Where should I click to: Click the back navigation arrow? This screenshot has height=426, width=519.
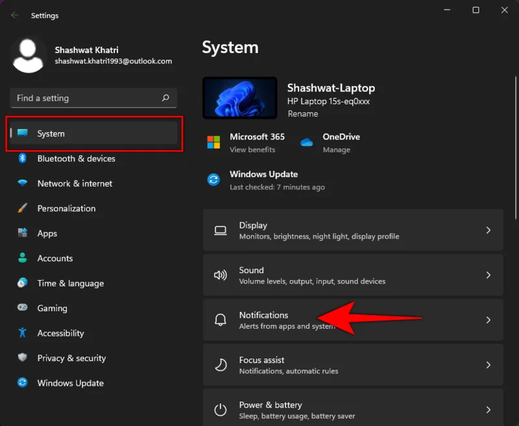[14, 14]
